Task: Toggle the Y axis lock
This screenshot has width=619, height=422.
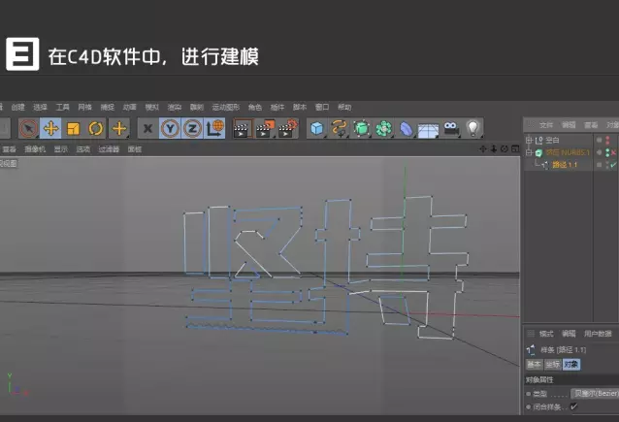Action: (x=170, y=128)
